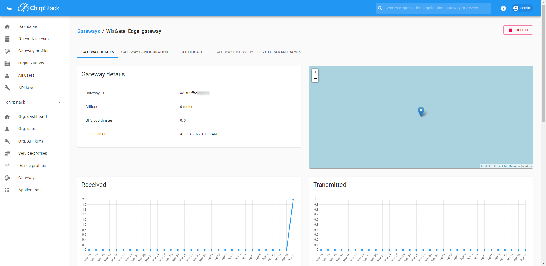The width and height of the screenshot is (546, 266).
Task: Click the Applications grid icon
Action: (x=7, y=190)
